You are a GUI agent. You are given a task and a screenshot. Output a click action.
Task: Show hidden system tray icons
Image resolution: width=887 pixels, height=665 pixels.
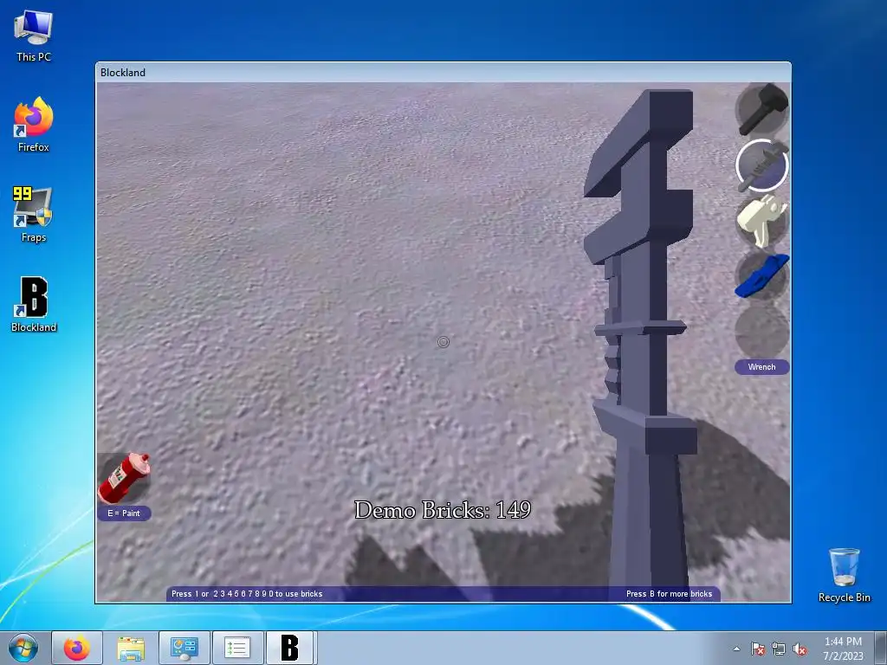[x=736, y=649]
